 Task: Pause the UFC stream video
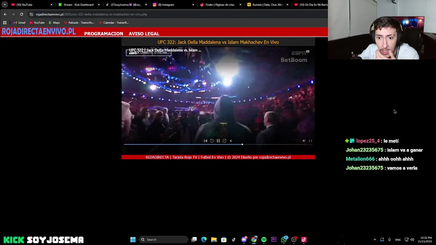218,141
